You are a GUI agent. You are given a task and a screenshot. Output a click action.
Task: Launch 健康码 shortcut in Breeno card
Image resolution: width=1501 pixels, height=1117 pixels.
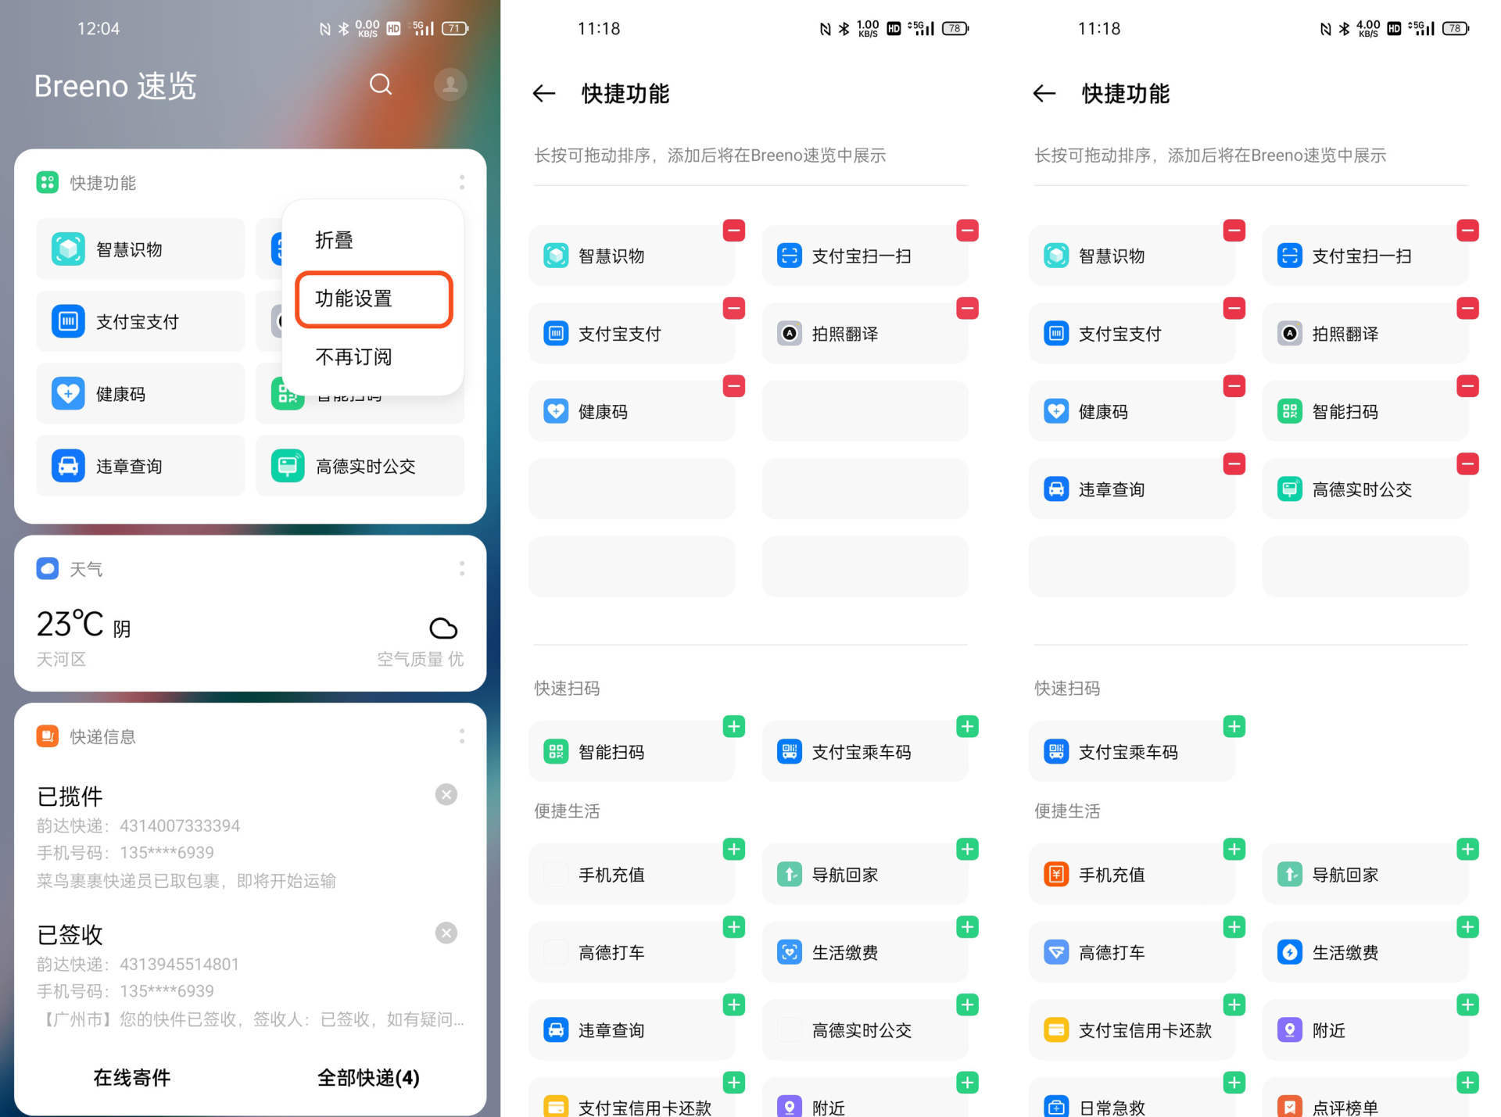[141, 394]
